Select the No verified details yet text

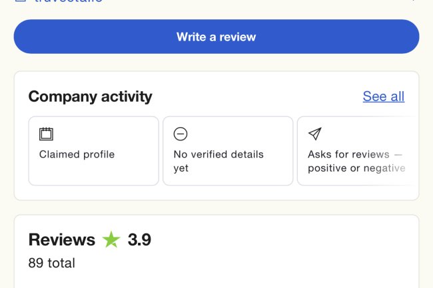(218, 161)
